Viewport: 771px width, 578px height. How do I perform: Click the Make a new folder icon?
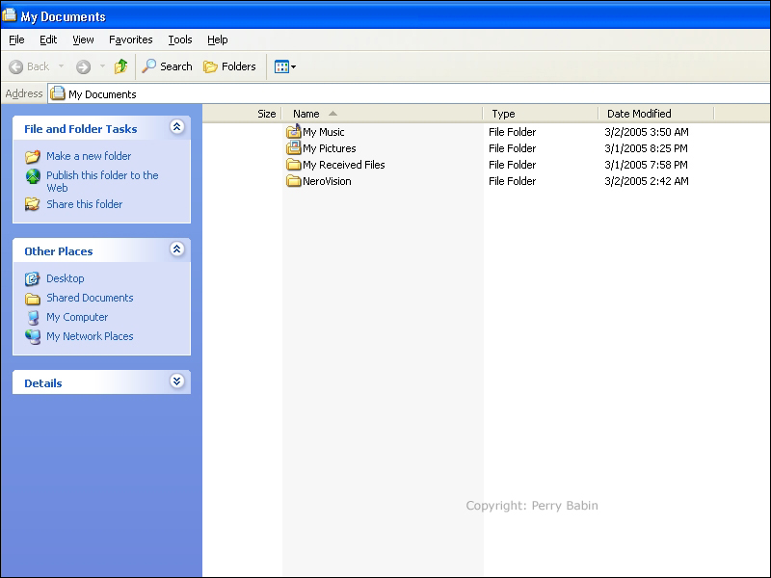(33, 156)
